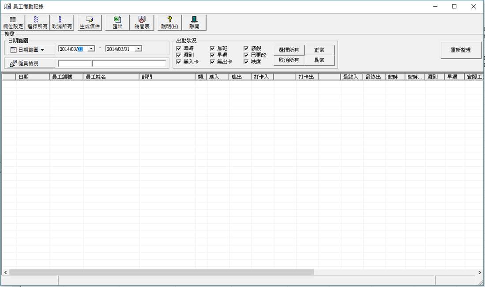Click the 異常 status button
The width and height of the screenshot is (485, 287).
(x=319, y=60)
